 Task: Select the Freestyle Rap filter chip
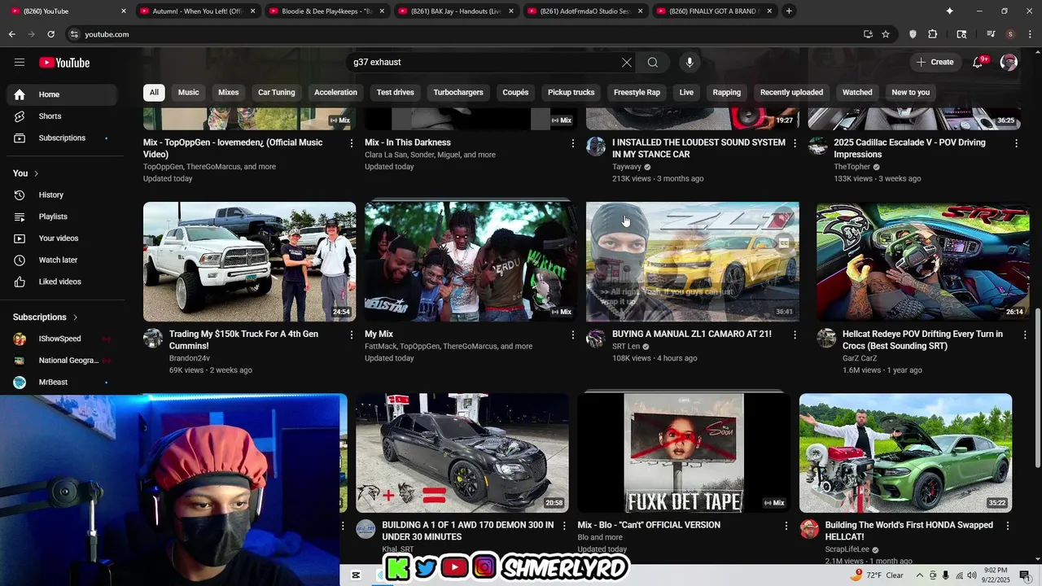[x=637, y=93]
